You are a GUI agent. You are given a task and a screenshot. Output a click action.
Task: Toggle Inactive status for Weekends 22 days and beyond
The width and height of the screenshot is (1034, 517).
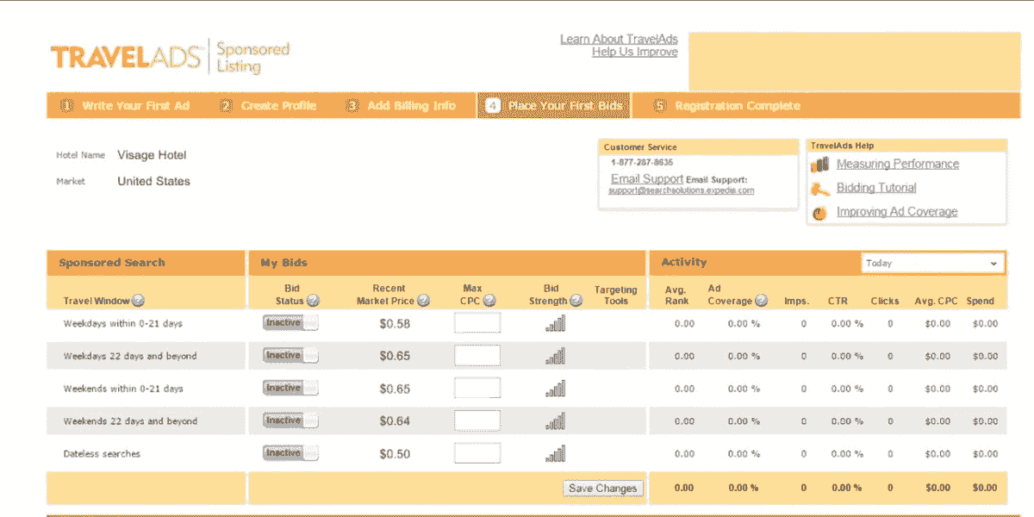(x=290, y=420)
